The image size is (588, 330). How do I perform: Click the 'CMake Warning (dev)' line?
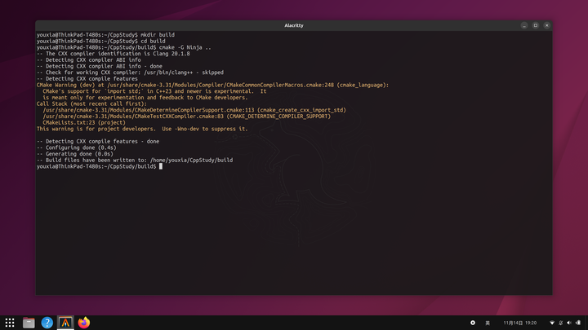pyautogui.click(x=212, y=85)
